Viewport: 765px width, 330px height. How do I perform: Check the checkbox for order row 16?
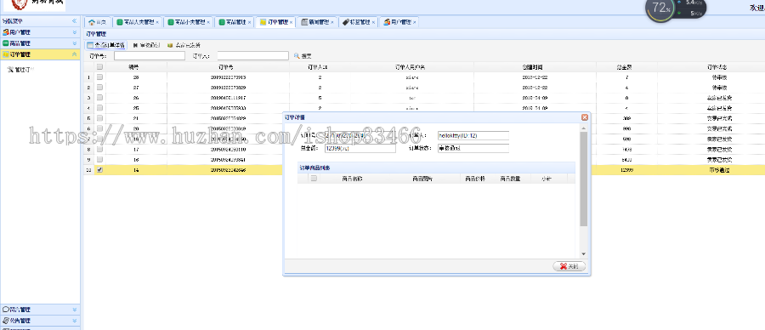coord(99,160)
